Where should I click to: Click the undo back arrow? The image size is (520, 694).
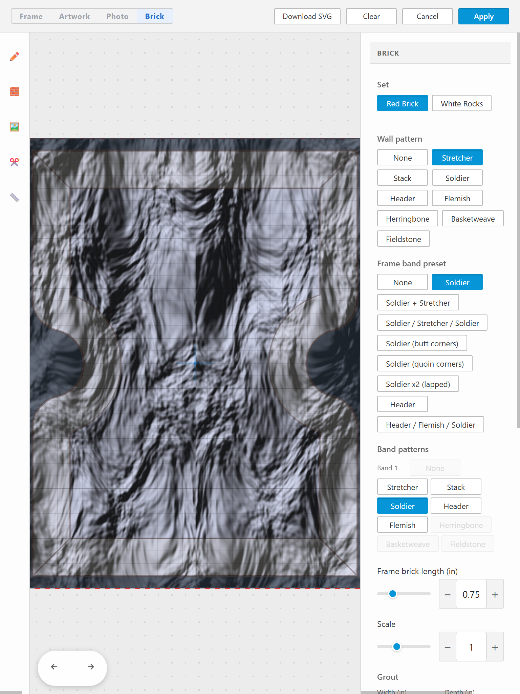click(x=54, y=667)
